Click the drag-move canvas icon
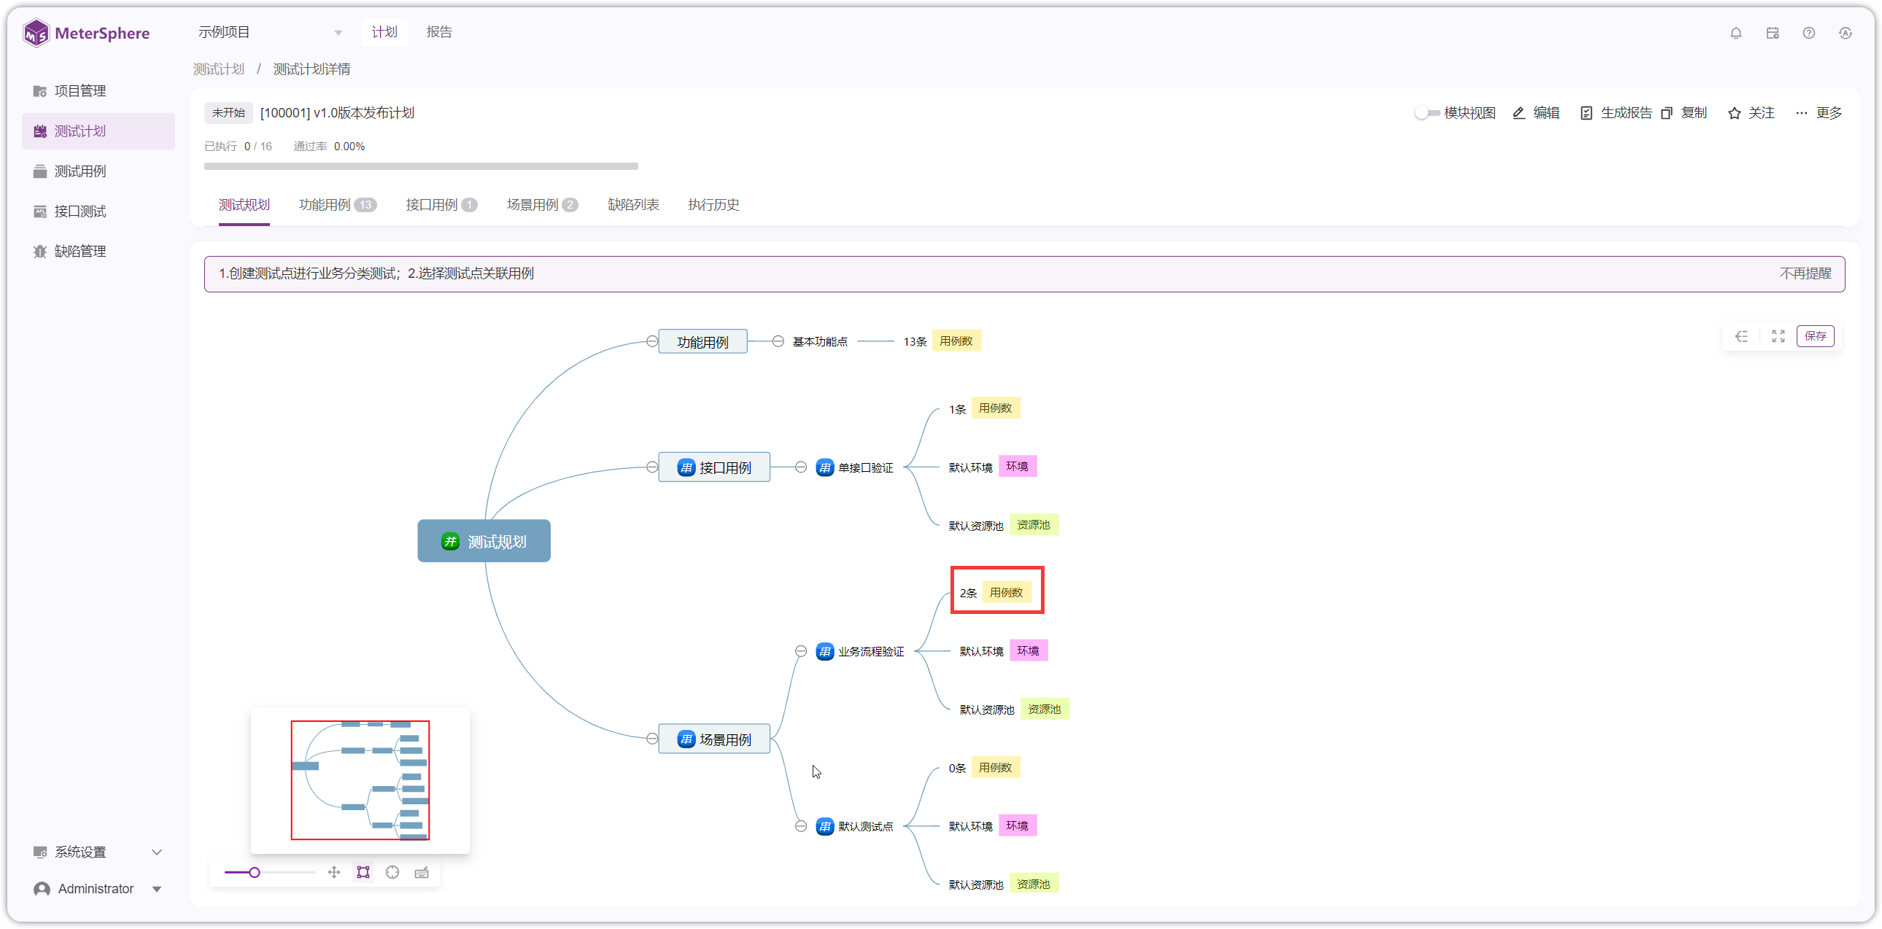The image size is (1882, 929). 334,872
